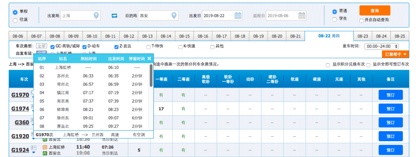Click the station popup vertical scrollbar thumb
The image size is (416, 157).
coord(151,75)
